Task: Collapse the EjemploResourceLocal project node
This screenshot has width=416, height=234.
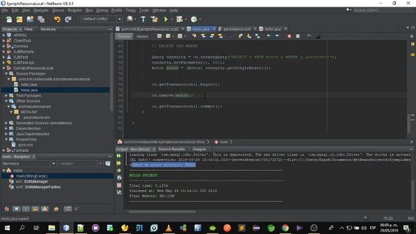Action: coord(4,68)
